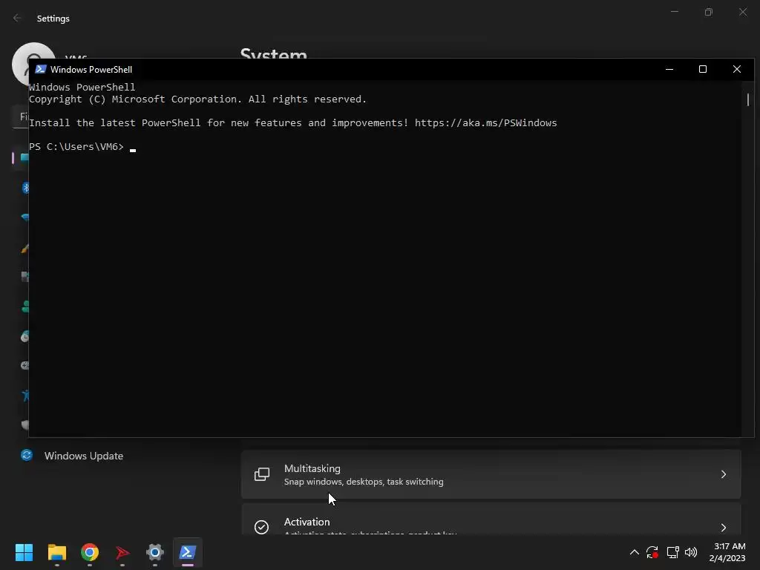The height and width of the screenshot is (570, 760).
Task: Minimize the Settings window
Action: [674, 12]
